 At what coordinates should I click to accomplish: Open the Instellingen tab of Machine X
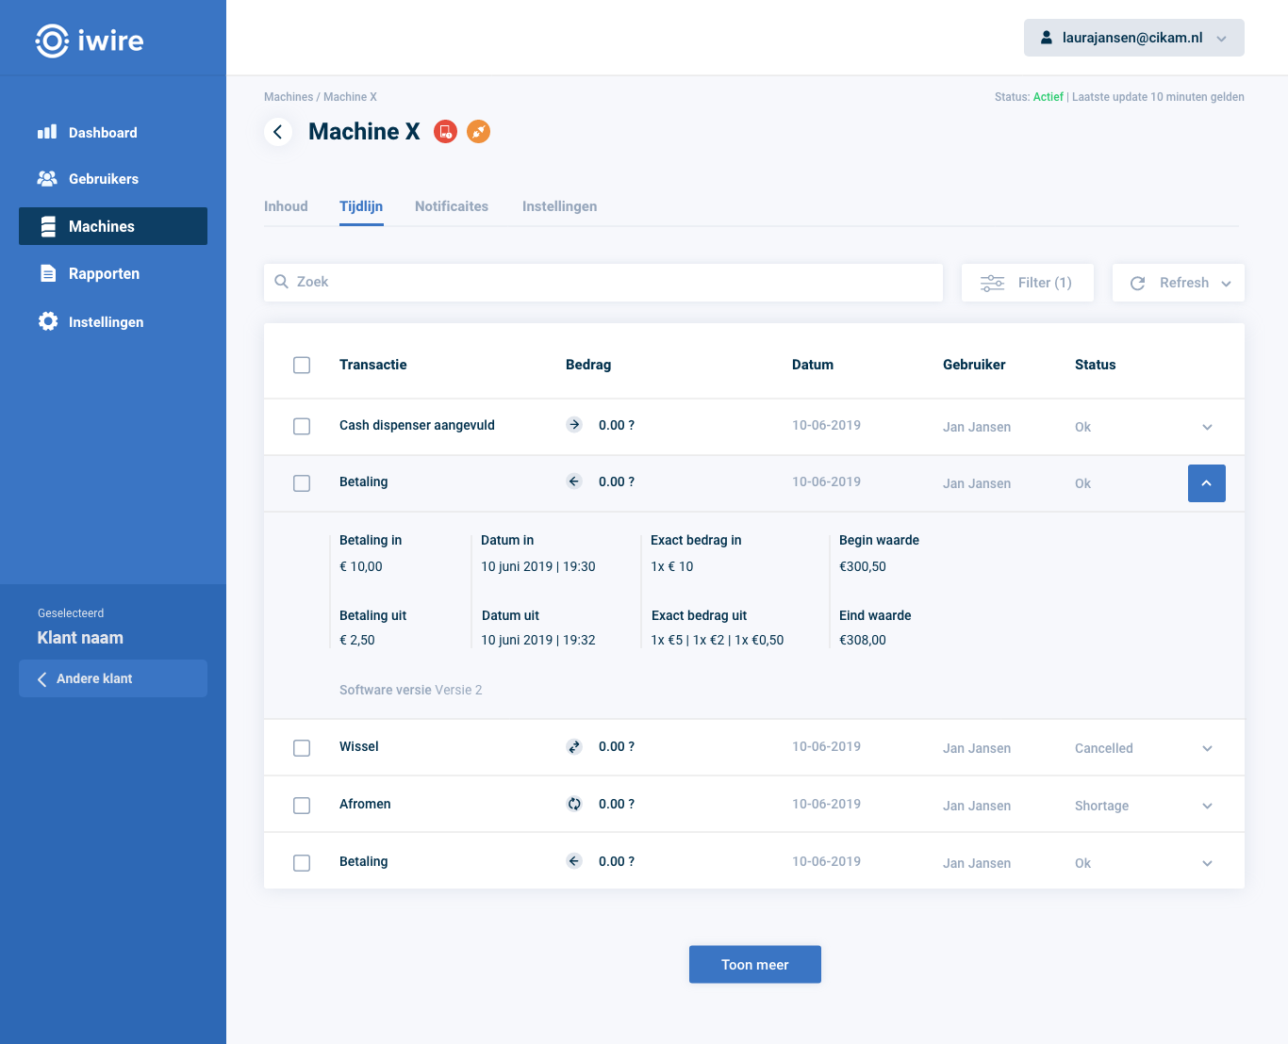[559, 206]
